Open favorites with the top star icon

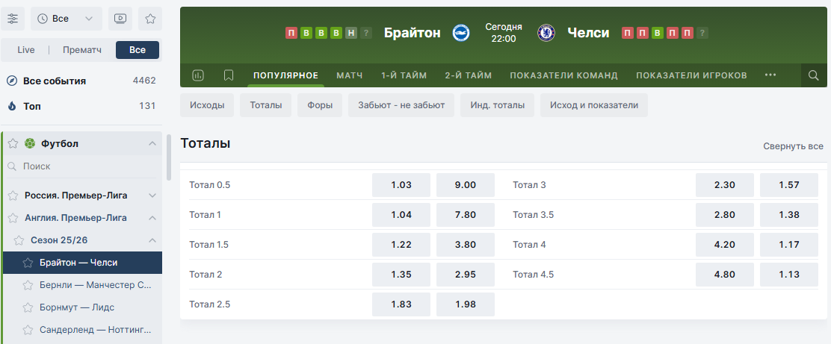tap(150, 19)
